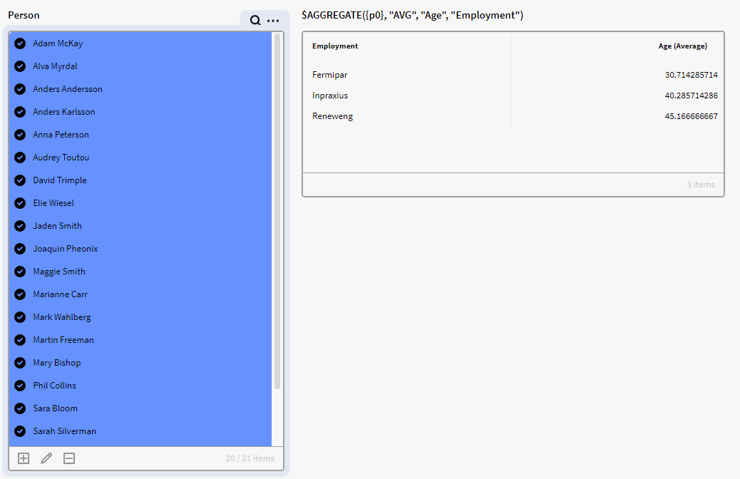The height and width of the screenshot is (479, 740).
Task: Uncheck the Adam McKay checkmark
Action: pyautogui.click(x=20, y=43)
